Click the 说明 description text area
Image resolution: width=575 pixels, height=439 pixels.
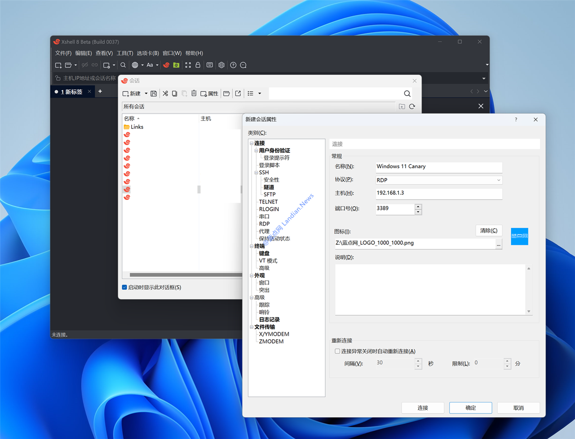[430, 289]
